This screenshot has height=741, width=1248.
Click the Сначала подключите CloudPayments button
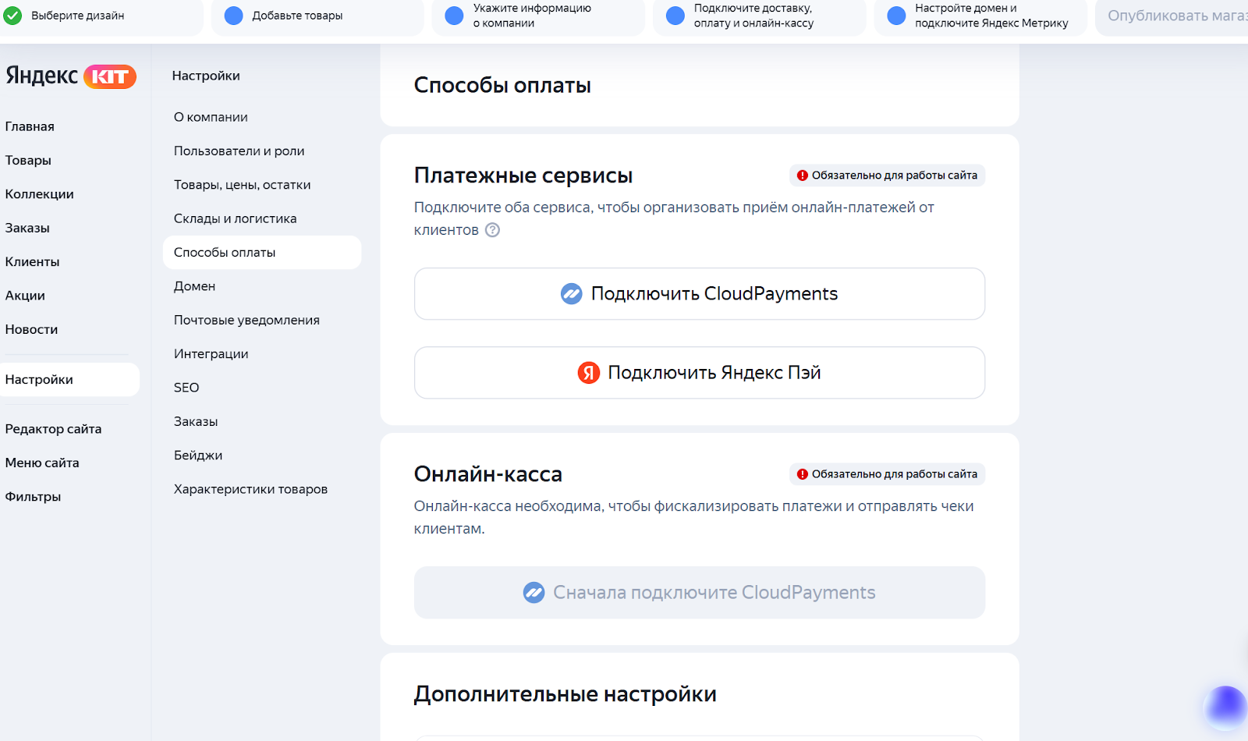click(x=699, y=593)
